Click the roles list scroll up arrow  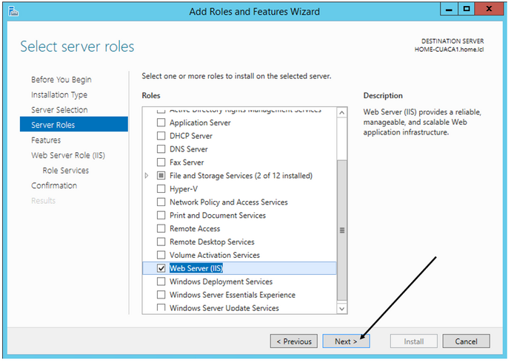click(x=341, y=113)
